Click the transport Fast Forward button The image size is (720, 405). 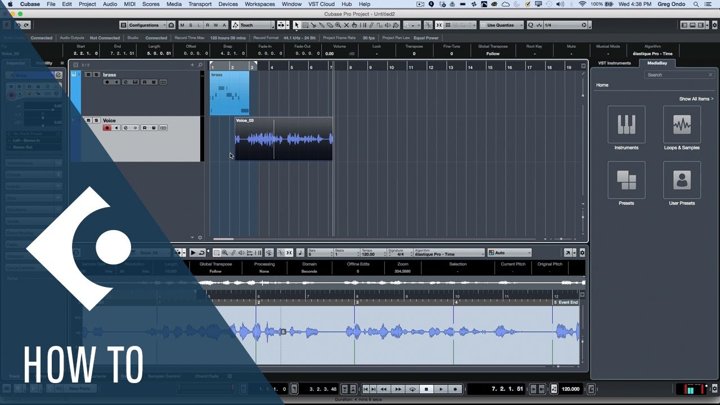click(398, 389)
